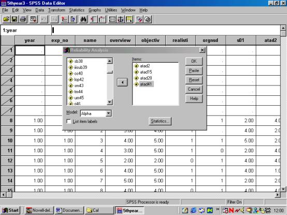Switch to Cal folder taskbar window
The width and height of the screenshot is (287, 215).
pyautogui.click(x=99, y=210)
